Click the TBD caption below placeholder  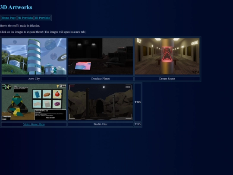tap(138, 124)
